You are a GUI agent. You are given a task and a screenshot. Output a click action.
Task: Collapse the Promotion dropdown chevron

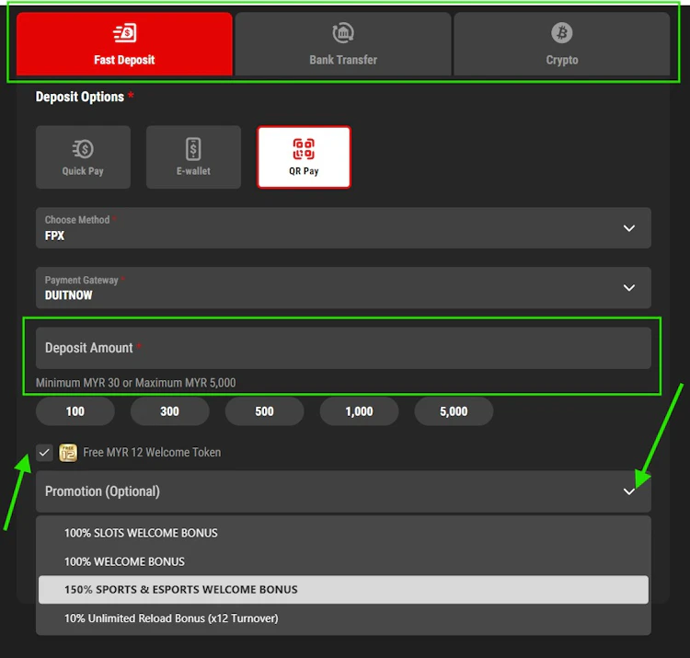point(629,491)
